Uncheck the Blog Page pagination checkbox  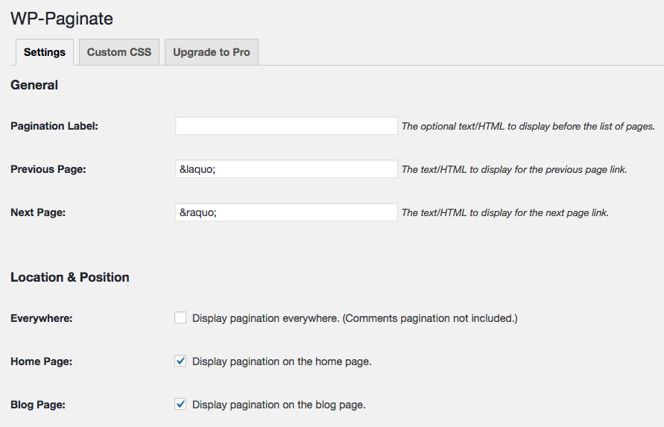(180, 404)
